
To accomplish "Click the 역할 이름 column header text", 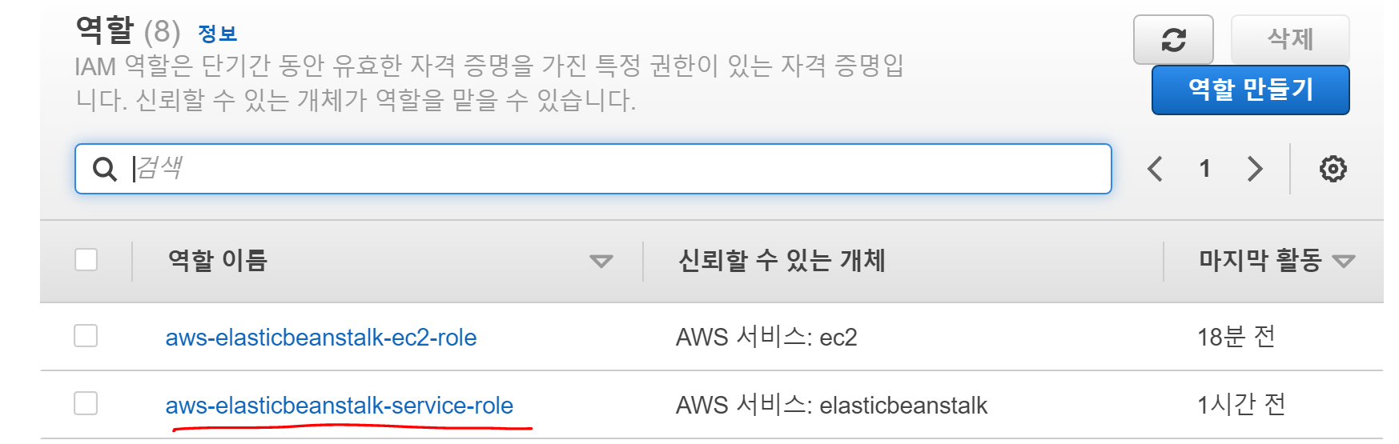I will point(218,260).
